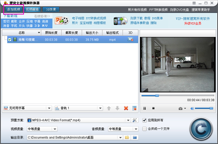
Task: Click the 输出格式 column header
Action: point(113,33)
